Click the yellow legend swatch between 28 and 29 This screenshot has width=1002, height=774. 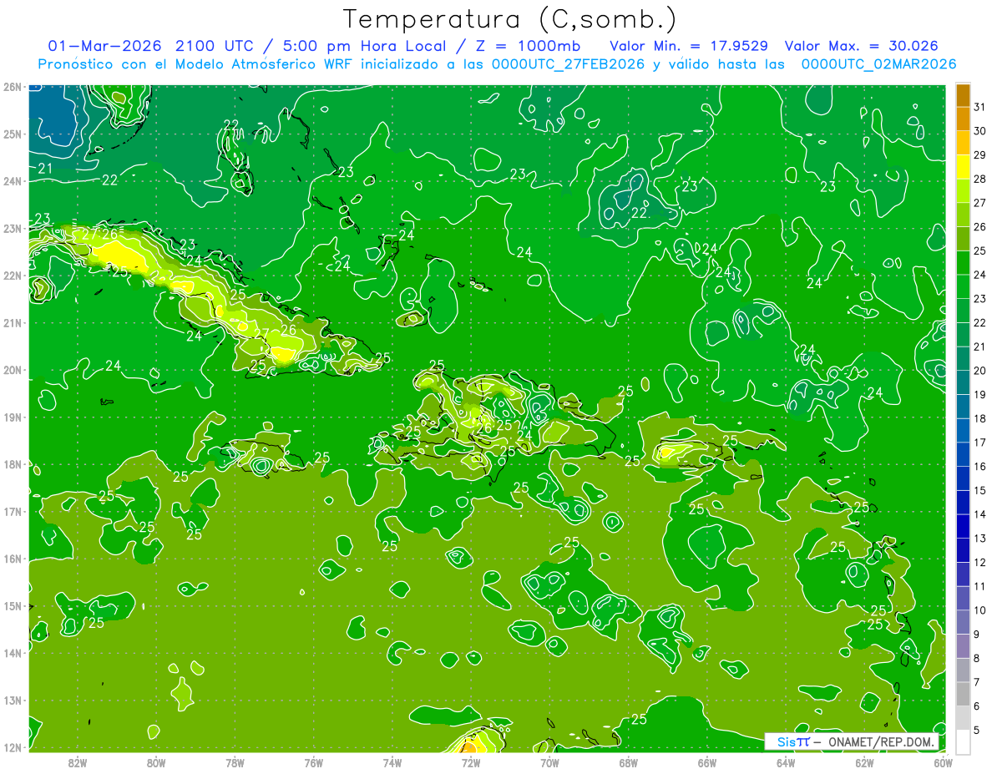(x=963, y=167)
